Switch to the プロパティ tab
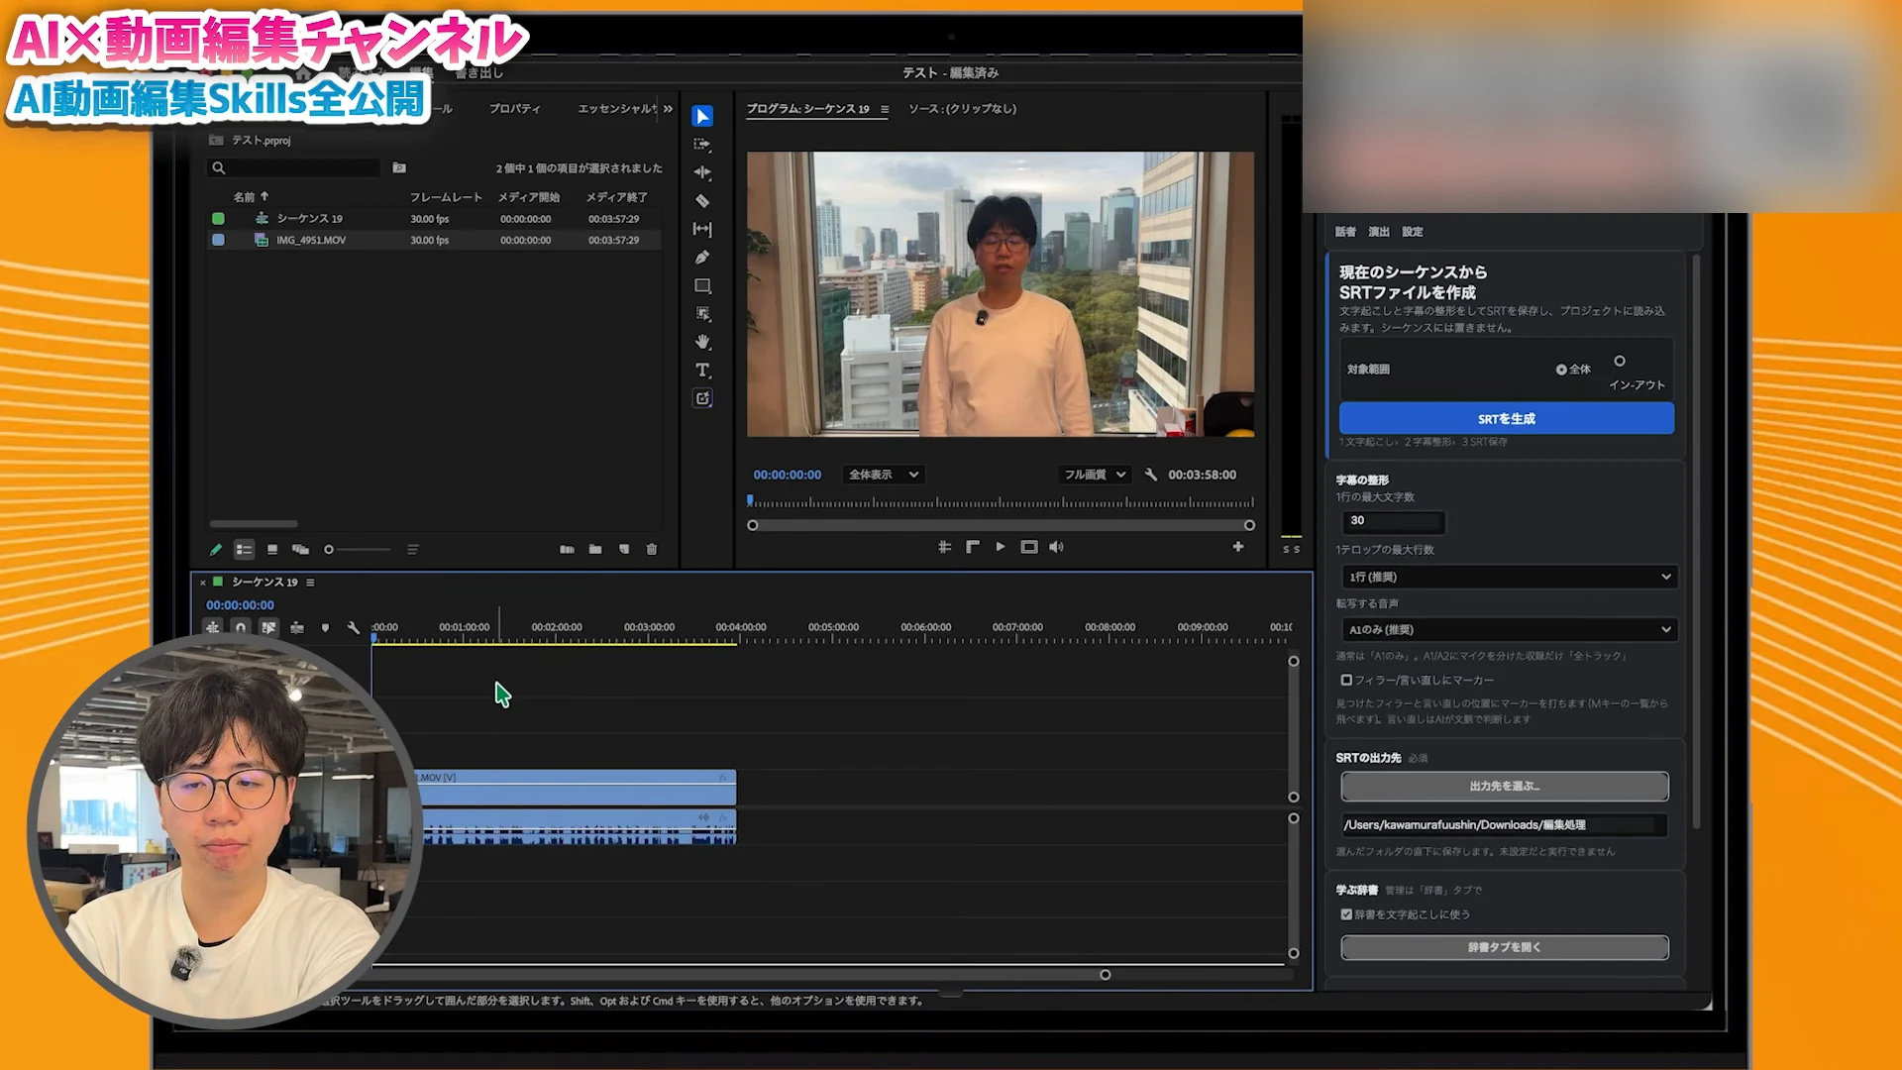Viewport: 1902px width, 1070px height. click(x=515, y=109)
